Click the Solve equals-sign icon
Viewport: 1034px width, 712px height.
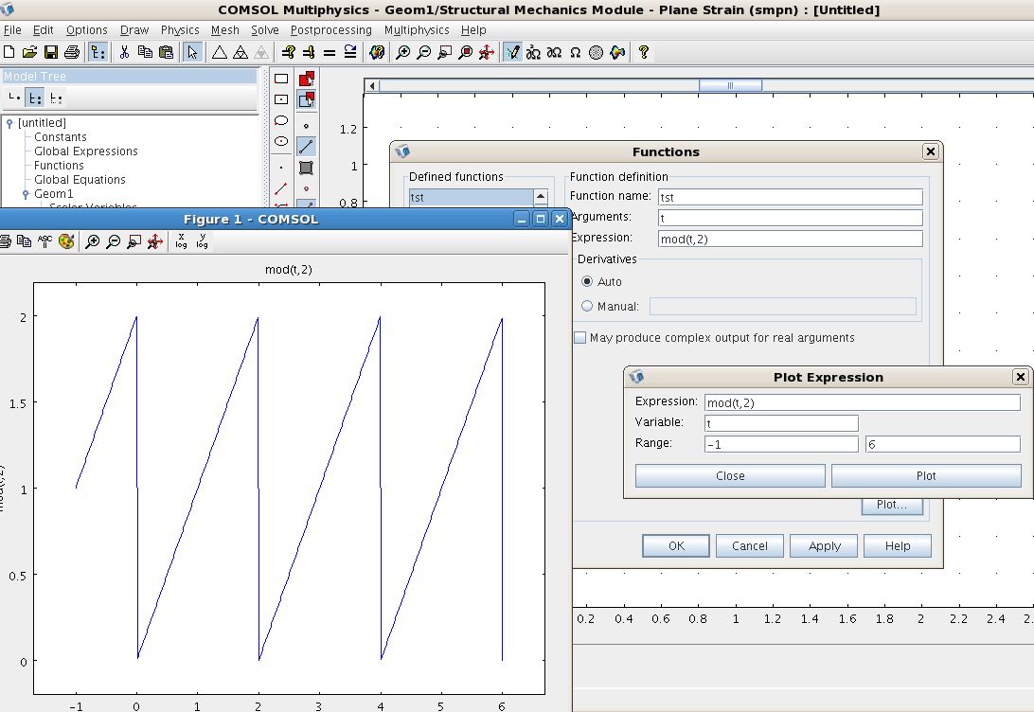(330, 52)
